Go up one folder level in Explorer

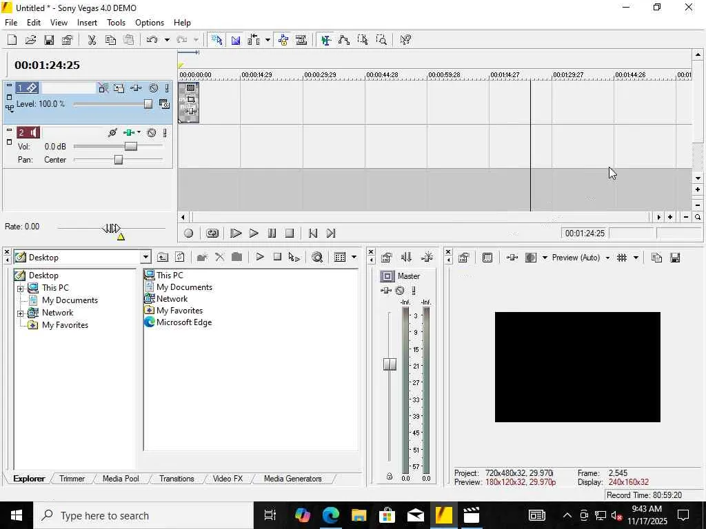pyautogui.click(x=163, y=258)
